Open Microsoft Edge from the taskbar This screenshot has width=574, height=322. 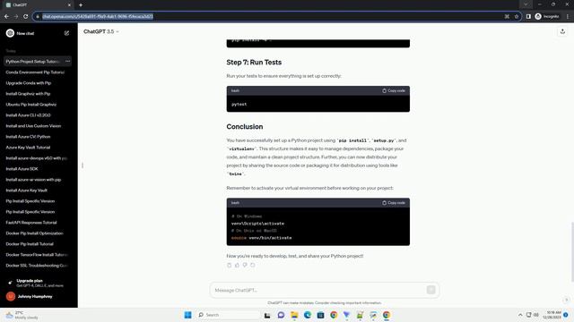[x=308, y=315]
